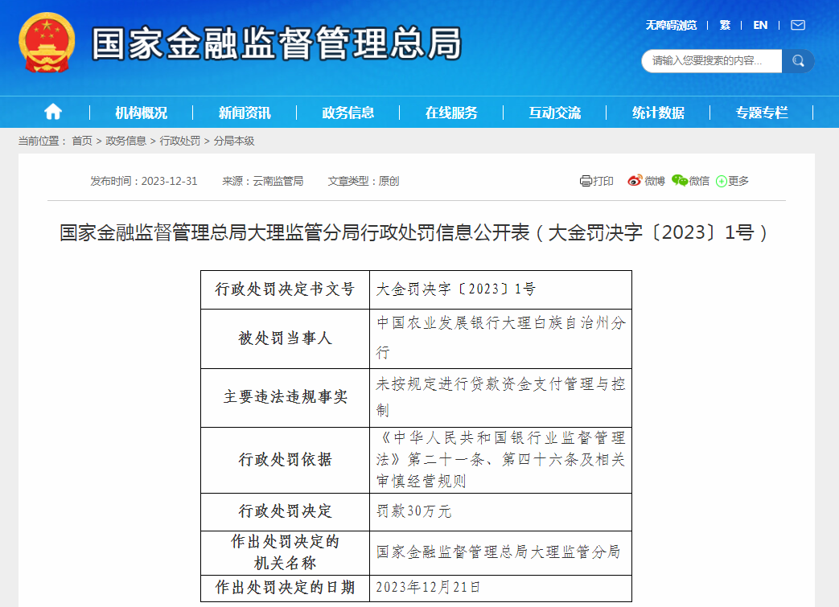Select cell 中国农业发展银行大理白族自治州分行
This screenshot has height=607, width=839.
501,338
